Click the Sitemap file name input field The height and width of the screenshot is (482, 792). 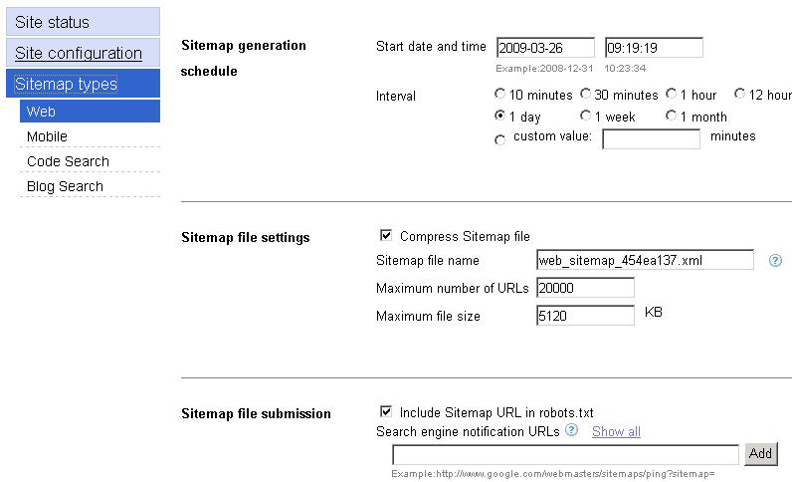tap(645, 260)
